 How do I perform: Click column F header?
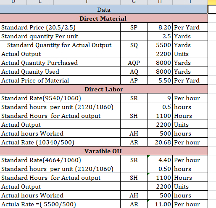click(87, 2)
